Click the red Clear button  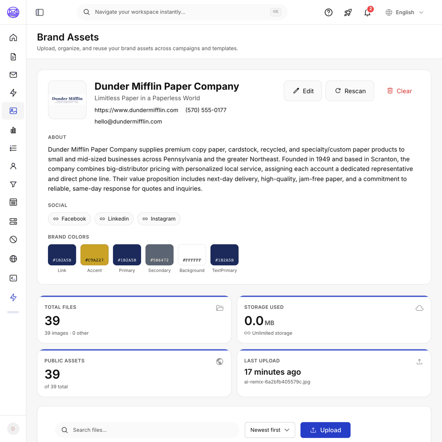[x=399, y=91]
